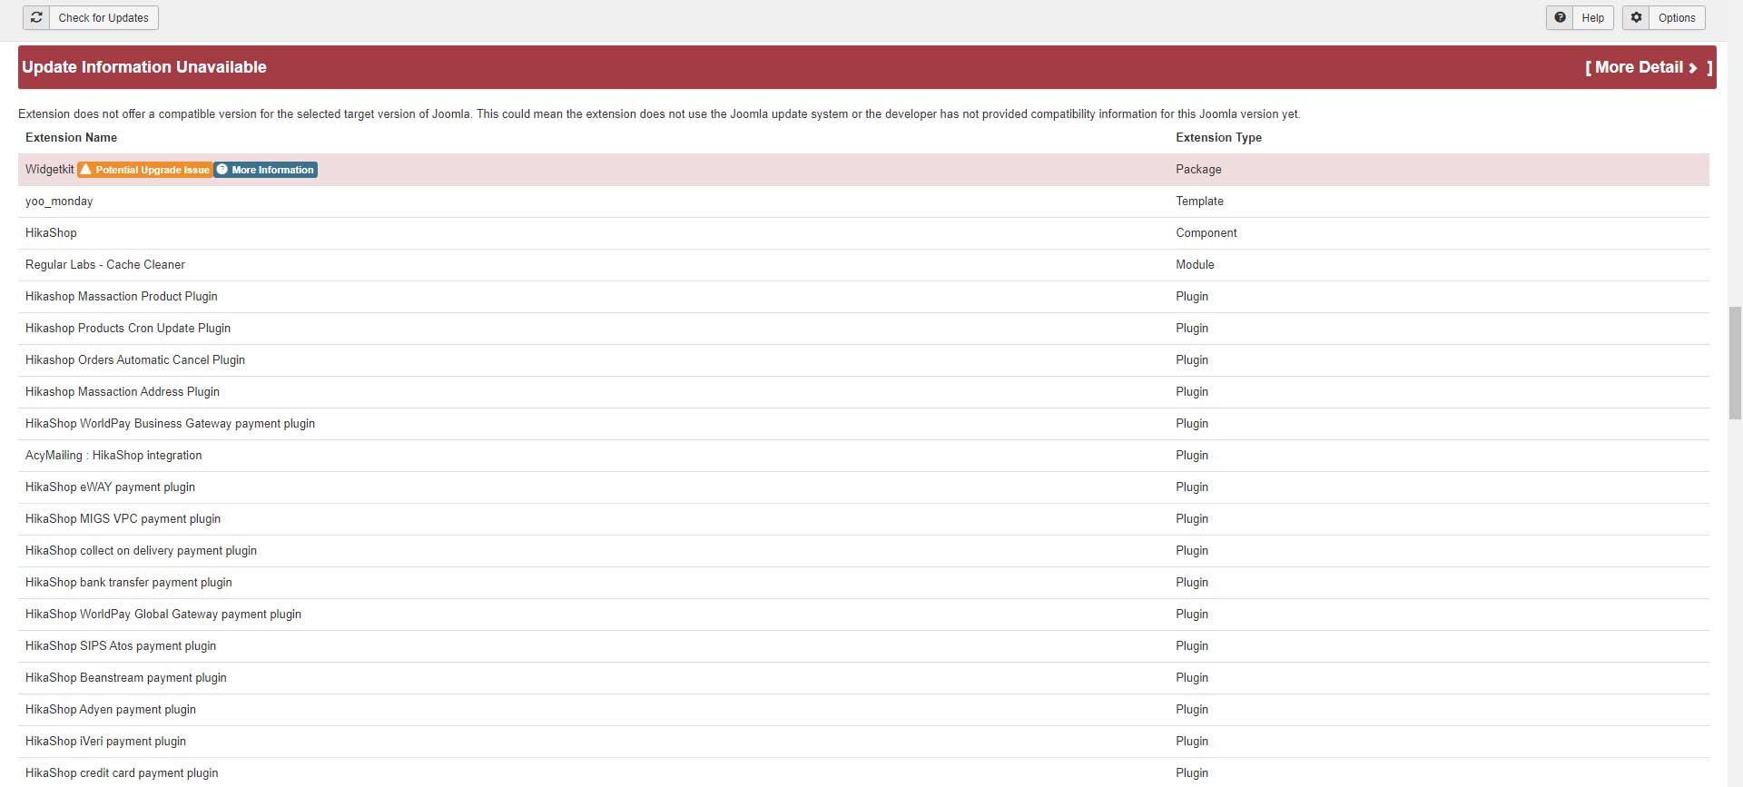Select the yoo_monday row
The height and width of the screenshot is (787, 1743).
point(863,202)
